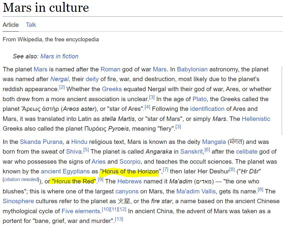Click the citation needed tag
Image resolution: width=283 pixels, height=230 pixels.
click(21, 180)
